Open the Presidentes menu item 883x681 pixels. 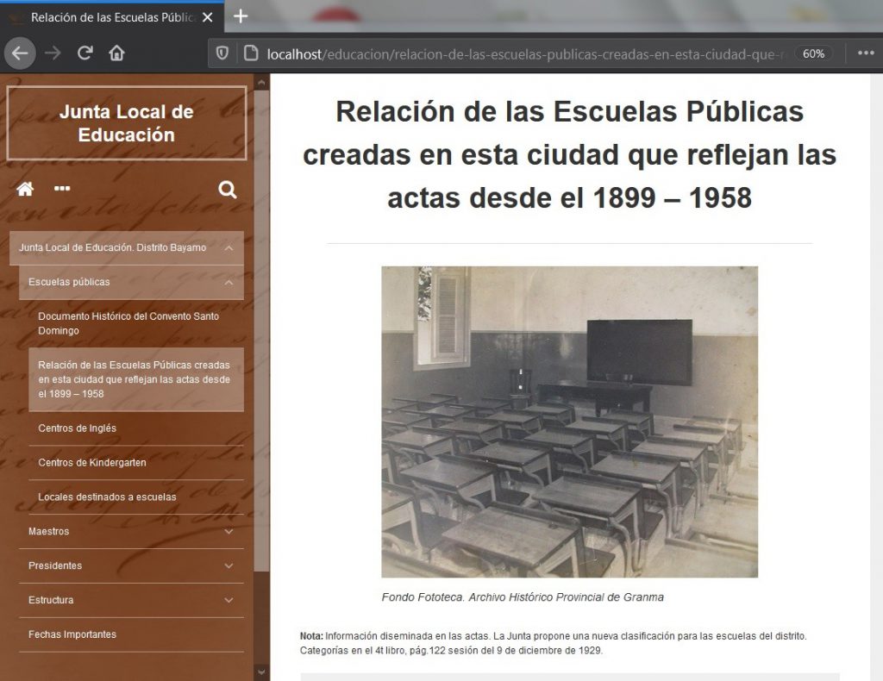pos(55,565)
